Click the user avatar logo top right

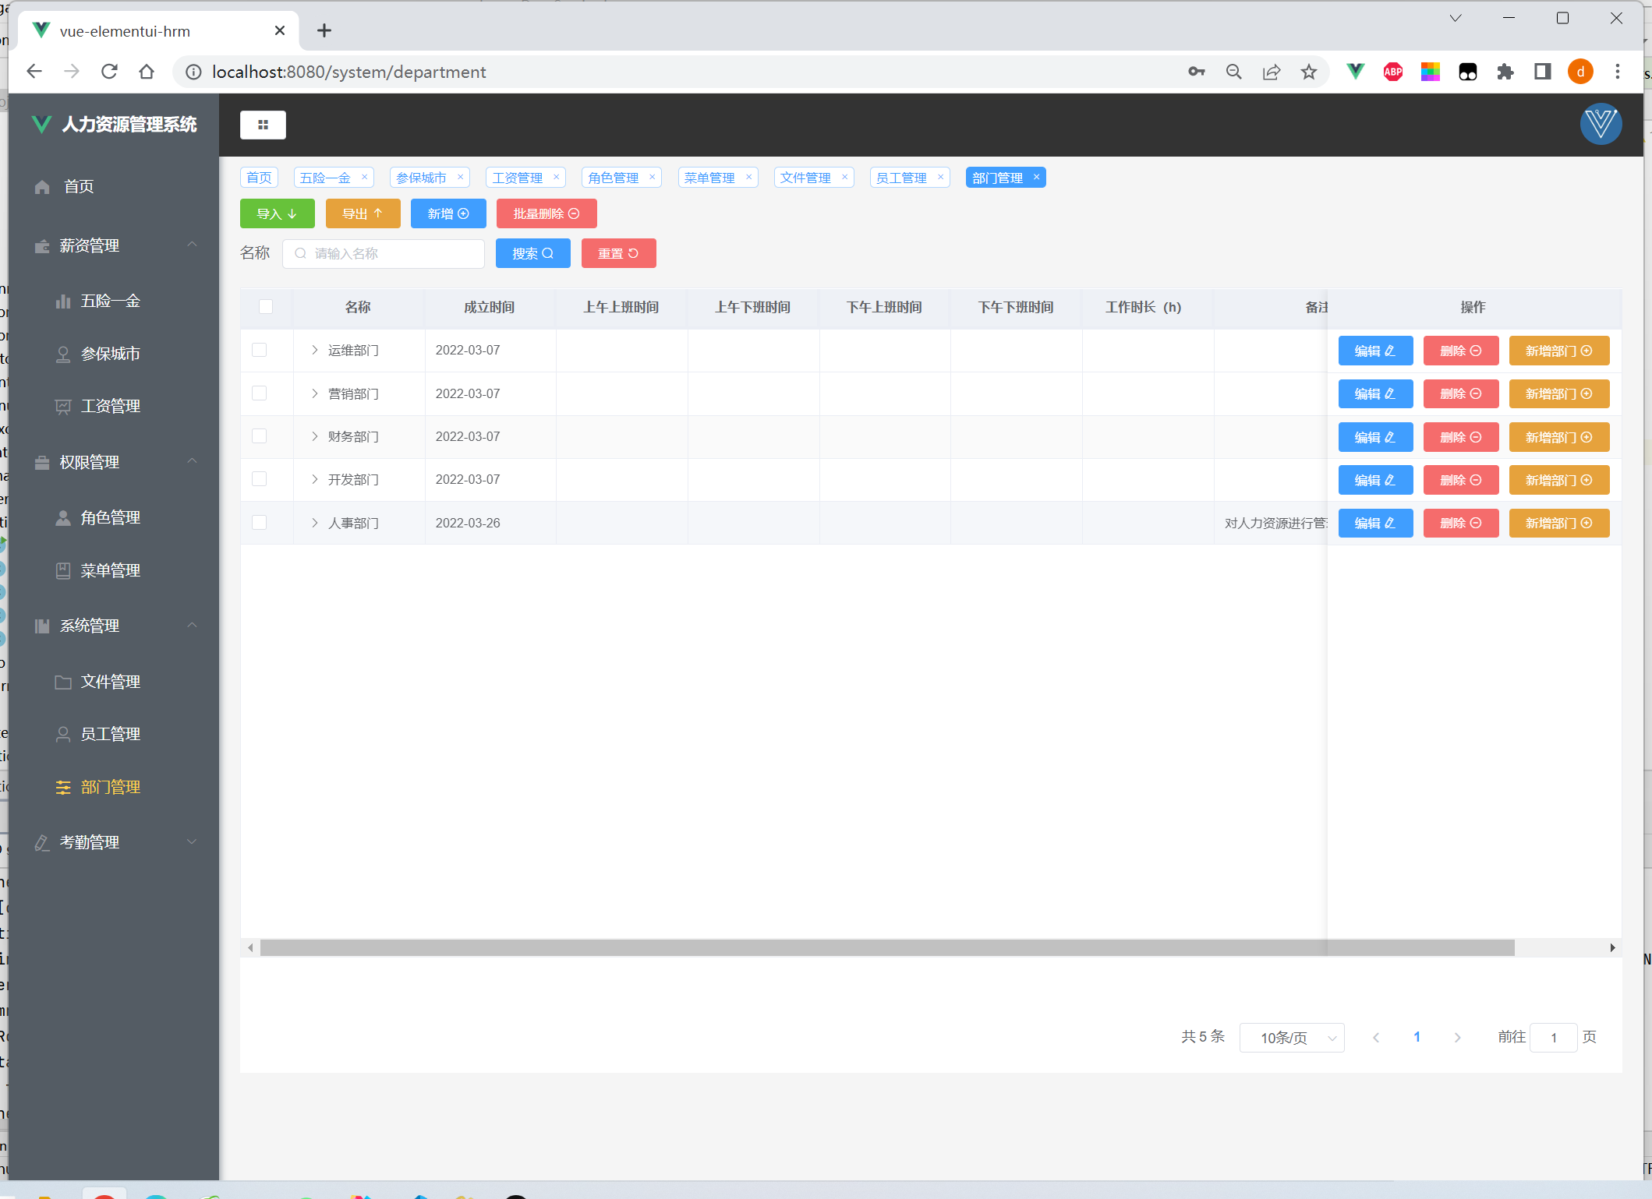pos(1600,125)
